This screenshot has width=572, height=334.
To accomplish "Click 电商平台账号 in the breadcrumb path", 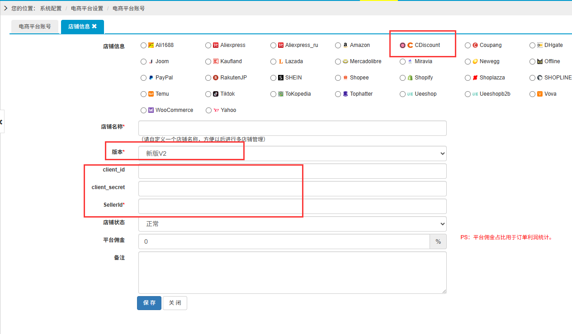I will 128,8.
